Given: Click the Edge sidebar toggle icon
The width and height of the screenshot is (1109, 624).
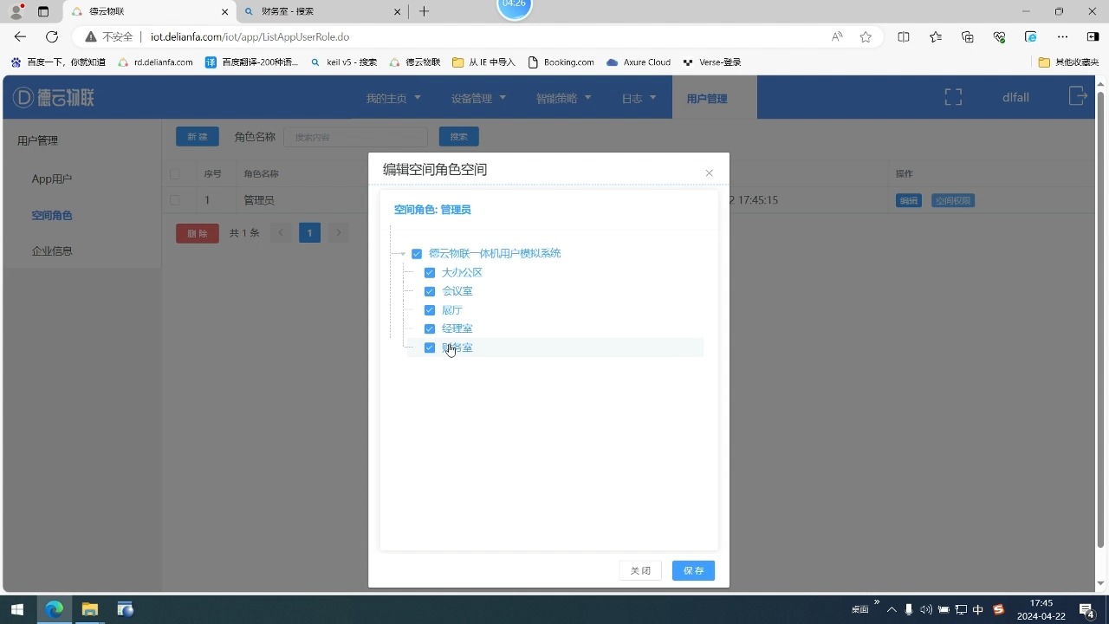Looking at the screenshot, I should point(1093,36).
